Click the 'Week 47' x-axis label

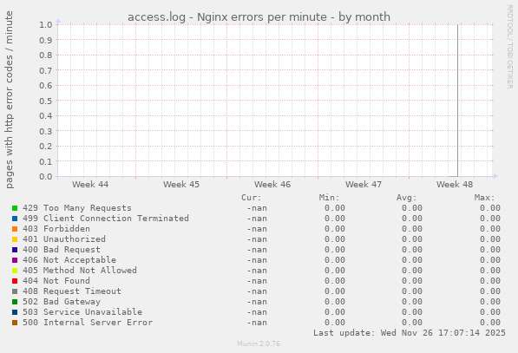click(x=364, y=184)
